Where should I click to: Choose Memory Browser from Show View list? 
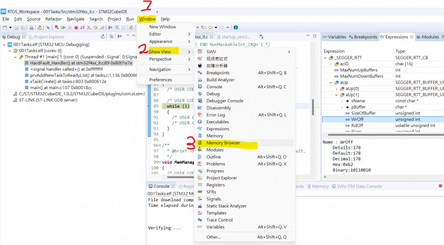pos(245,143)
